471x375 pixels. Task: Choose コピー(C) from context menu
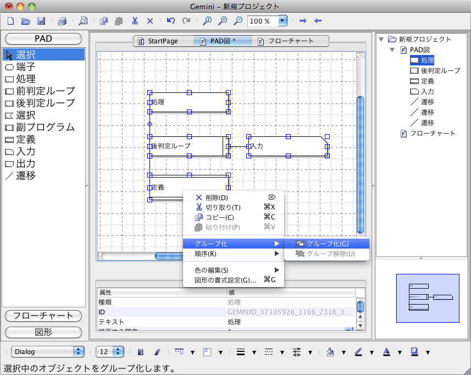coord(234,217)
